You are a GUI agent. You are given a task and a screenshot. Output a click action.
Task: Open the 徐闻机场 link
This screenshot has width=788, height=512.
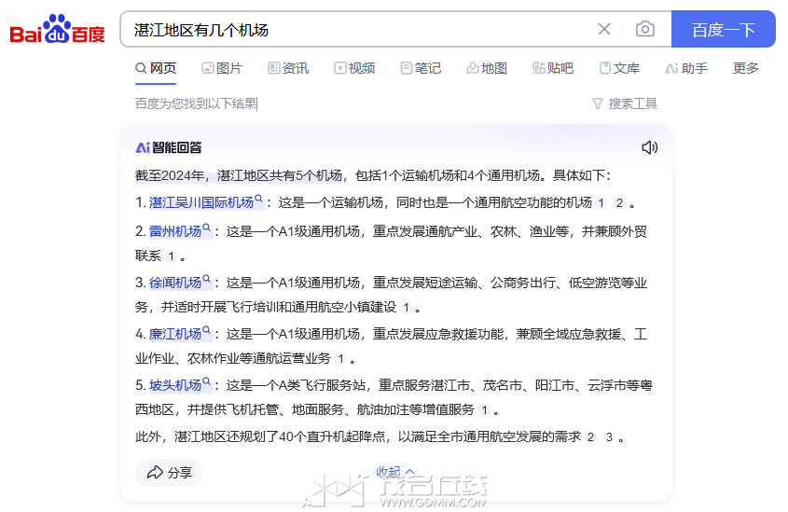[x=175, y=283]
